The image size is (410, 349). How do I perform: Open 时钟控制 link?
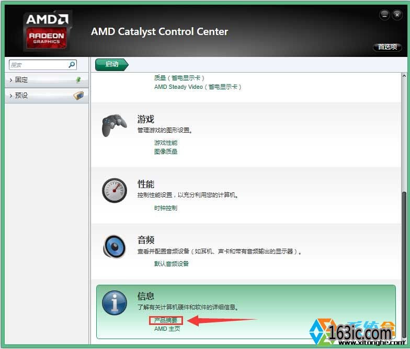[166, 208]
